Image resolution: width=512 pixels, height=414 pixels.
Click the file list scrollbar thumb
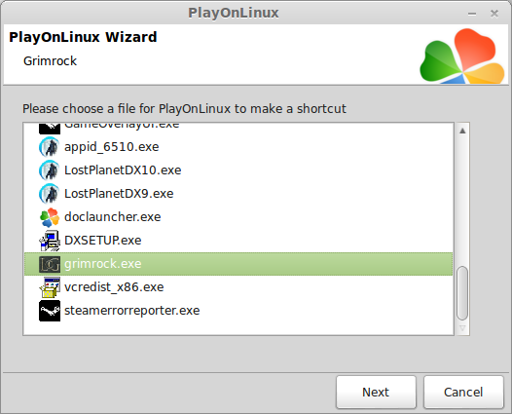coord(462,293)
